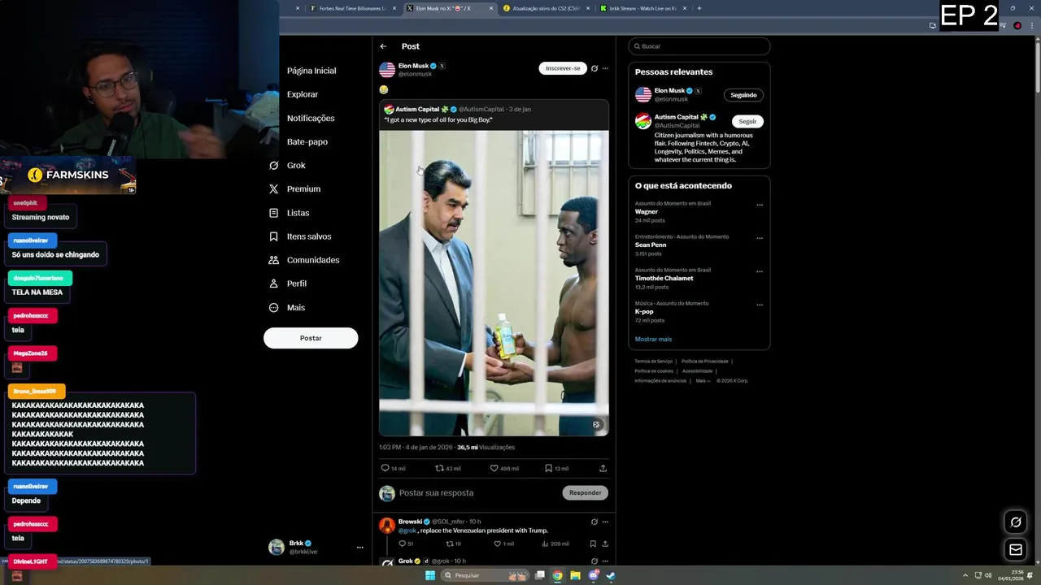Open the image ALT/edit badge on photo
This screenshot has width=1041, height=585.
(596, 425)
